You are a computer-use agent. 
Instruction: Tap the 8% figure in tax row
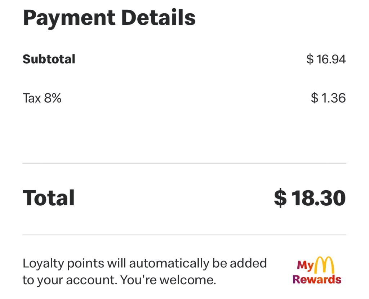click(x=53, y=98)
